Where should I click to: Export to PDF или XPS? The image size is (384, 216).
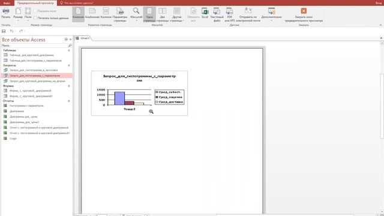[229, 14]
